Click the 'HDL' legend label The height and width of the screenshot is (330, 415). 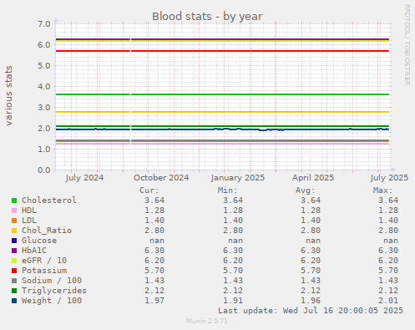[29, 211]
